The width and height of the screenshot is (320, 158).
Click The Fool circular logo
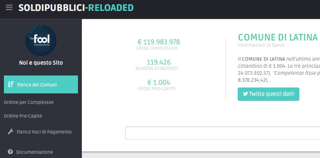41,40
